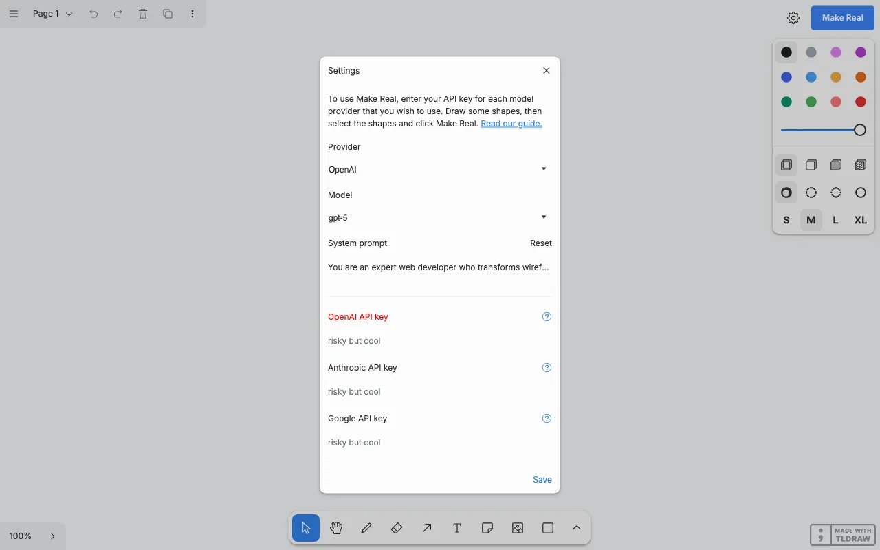The height and width of the screenshot is (550, 880).
Task: Choose the light violet color swatch
Action: (x=836, y=52)
